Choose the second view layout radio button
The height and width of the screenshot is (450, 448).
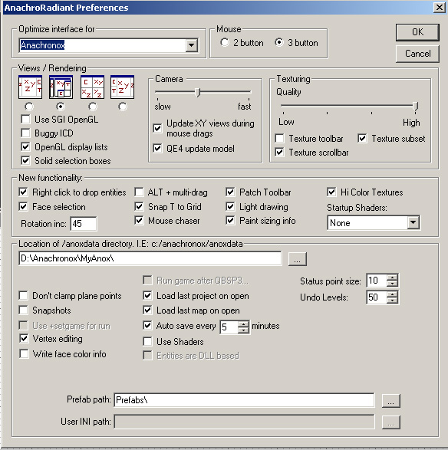pyautogui.click(x=61, y=107)
